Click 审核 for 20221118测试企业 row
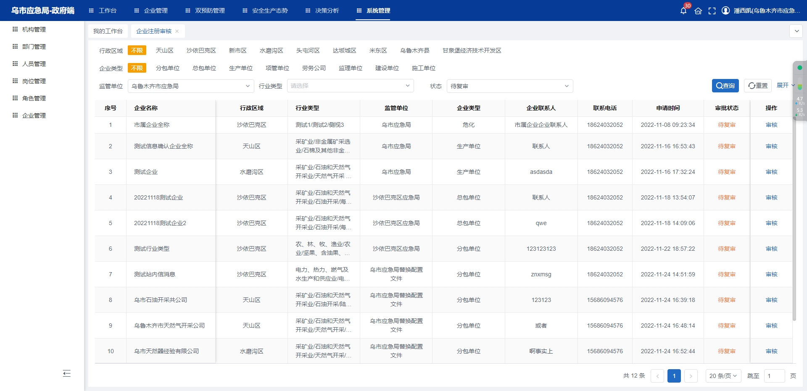Image resolution: width=807 pixels, height=391 pixels. 771,197
